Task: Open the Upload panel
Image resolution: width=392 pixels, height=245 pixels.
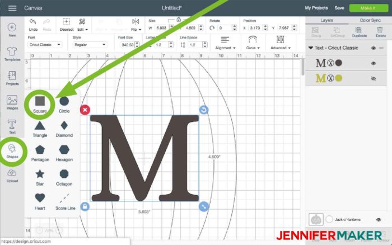Action: pos(12,176)
